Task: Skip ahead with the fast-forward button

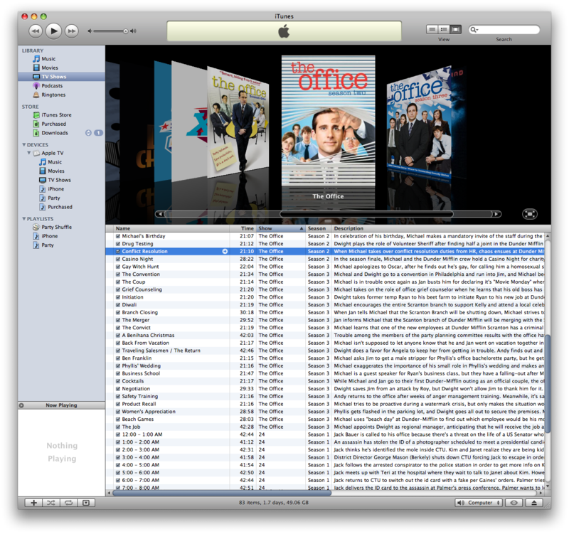Action: pyautogui.click(x=72, y=31)
